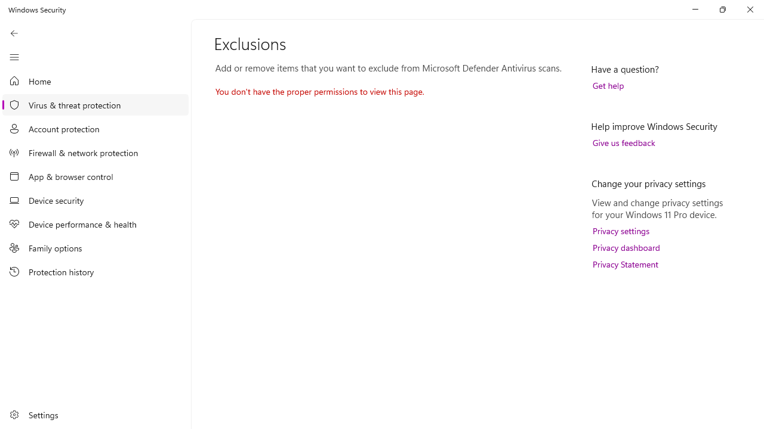764x429 pixels.
Task: Click the 'Add or remove items' description text
Action: (388, 69)
